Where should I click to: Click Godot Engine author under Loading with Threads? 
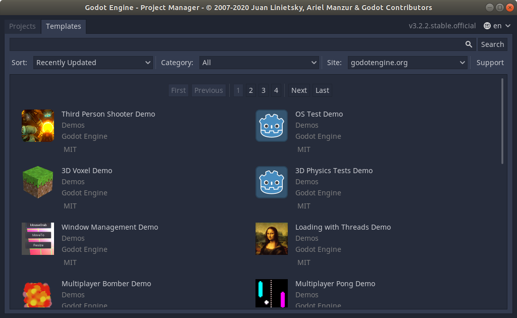318,249
